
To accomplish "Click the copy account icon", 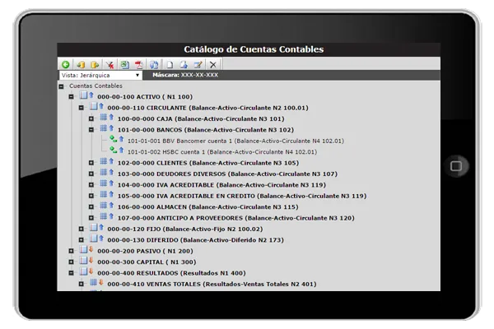I will point(184,64).
